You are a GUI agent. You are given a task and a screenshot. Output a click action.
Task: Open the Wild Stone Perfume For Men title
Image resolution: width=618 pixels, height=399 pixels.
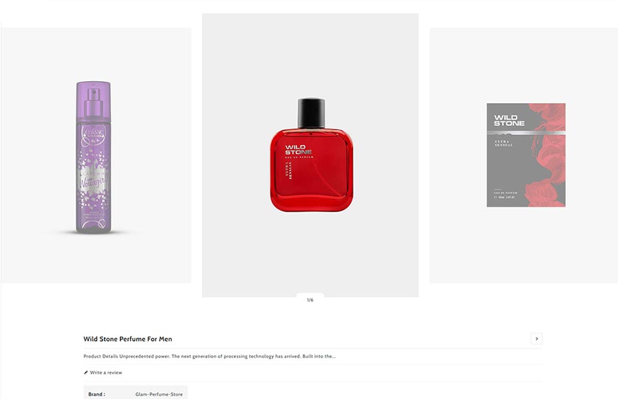pos(128,338)
